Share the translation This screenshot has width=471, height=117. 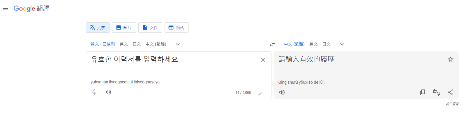[451, 92]
